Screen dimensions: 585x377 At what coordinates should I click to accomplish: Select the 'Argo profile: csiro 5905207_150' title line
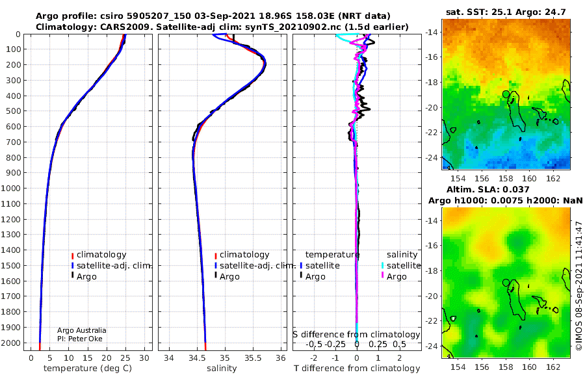[213, 16]
